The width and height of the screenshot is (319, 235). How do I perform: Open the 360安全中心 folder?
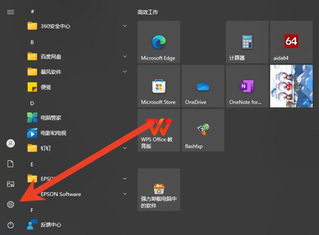pyautogui.click(x=77, y=26)
